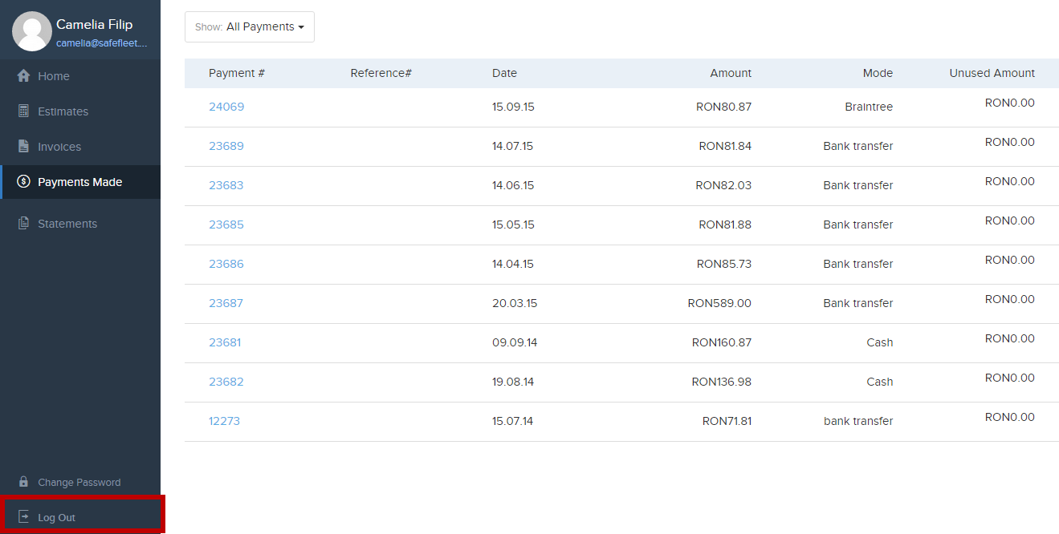Click the Date column header
Viewport: 1059px width, 534px height.
504,73
